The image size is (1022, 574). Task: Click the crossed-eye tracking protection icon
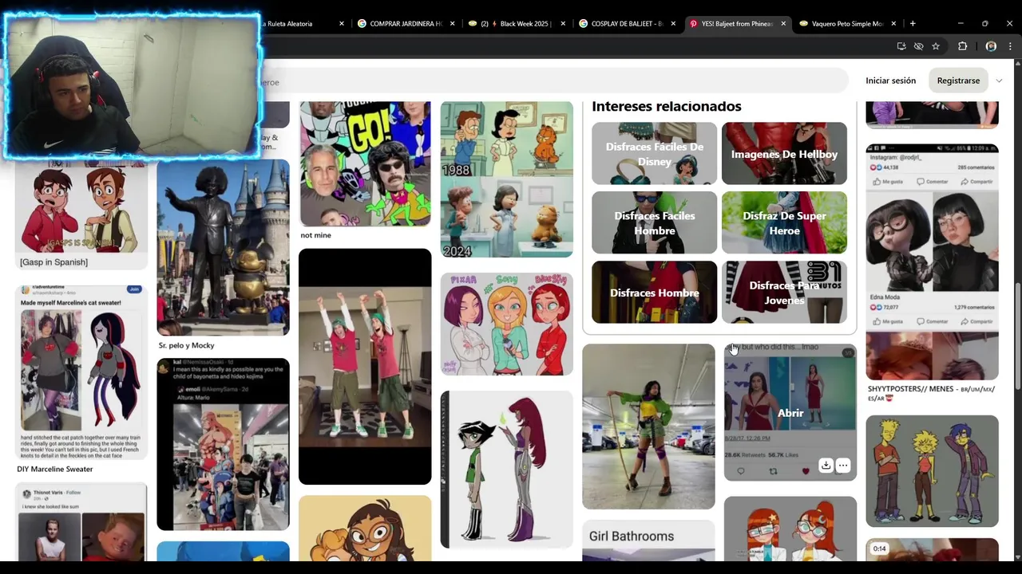[x=918, y=46]
